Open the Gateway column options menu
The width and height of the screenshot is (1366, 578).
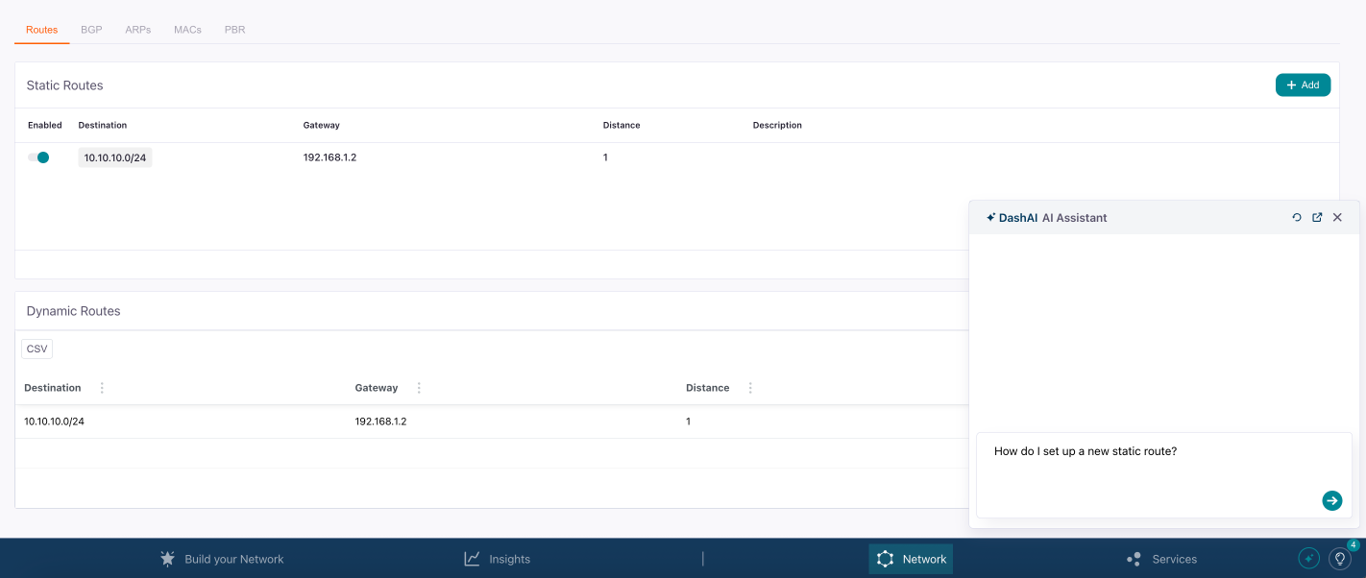tap(418, 387)
